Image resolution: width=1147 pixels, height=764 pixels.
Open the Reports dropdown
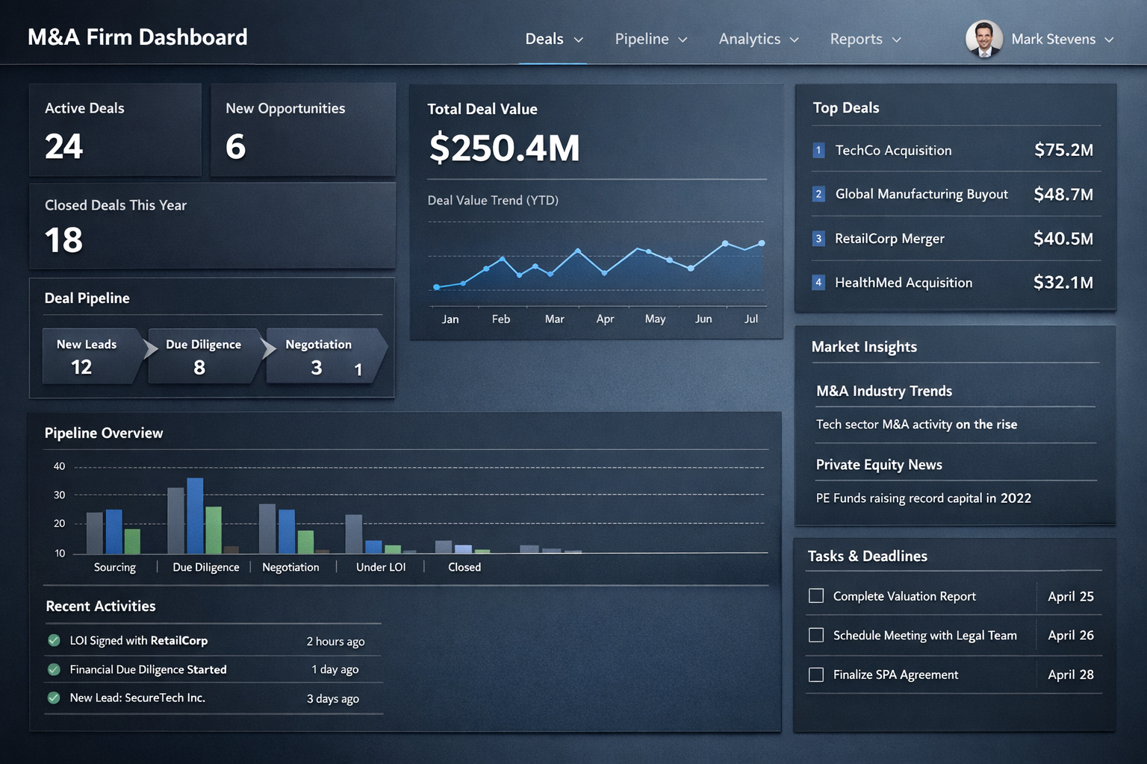pos(865,39)
